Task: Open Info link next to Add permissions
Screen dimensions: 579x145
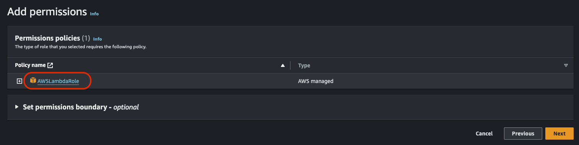Action: [x=94, y=13]
